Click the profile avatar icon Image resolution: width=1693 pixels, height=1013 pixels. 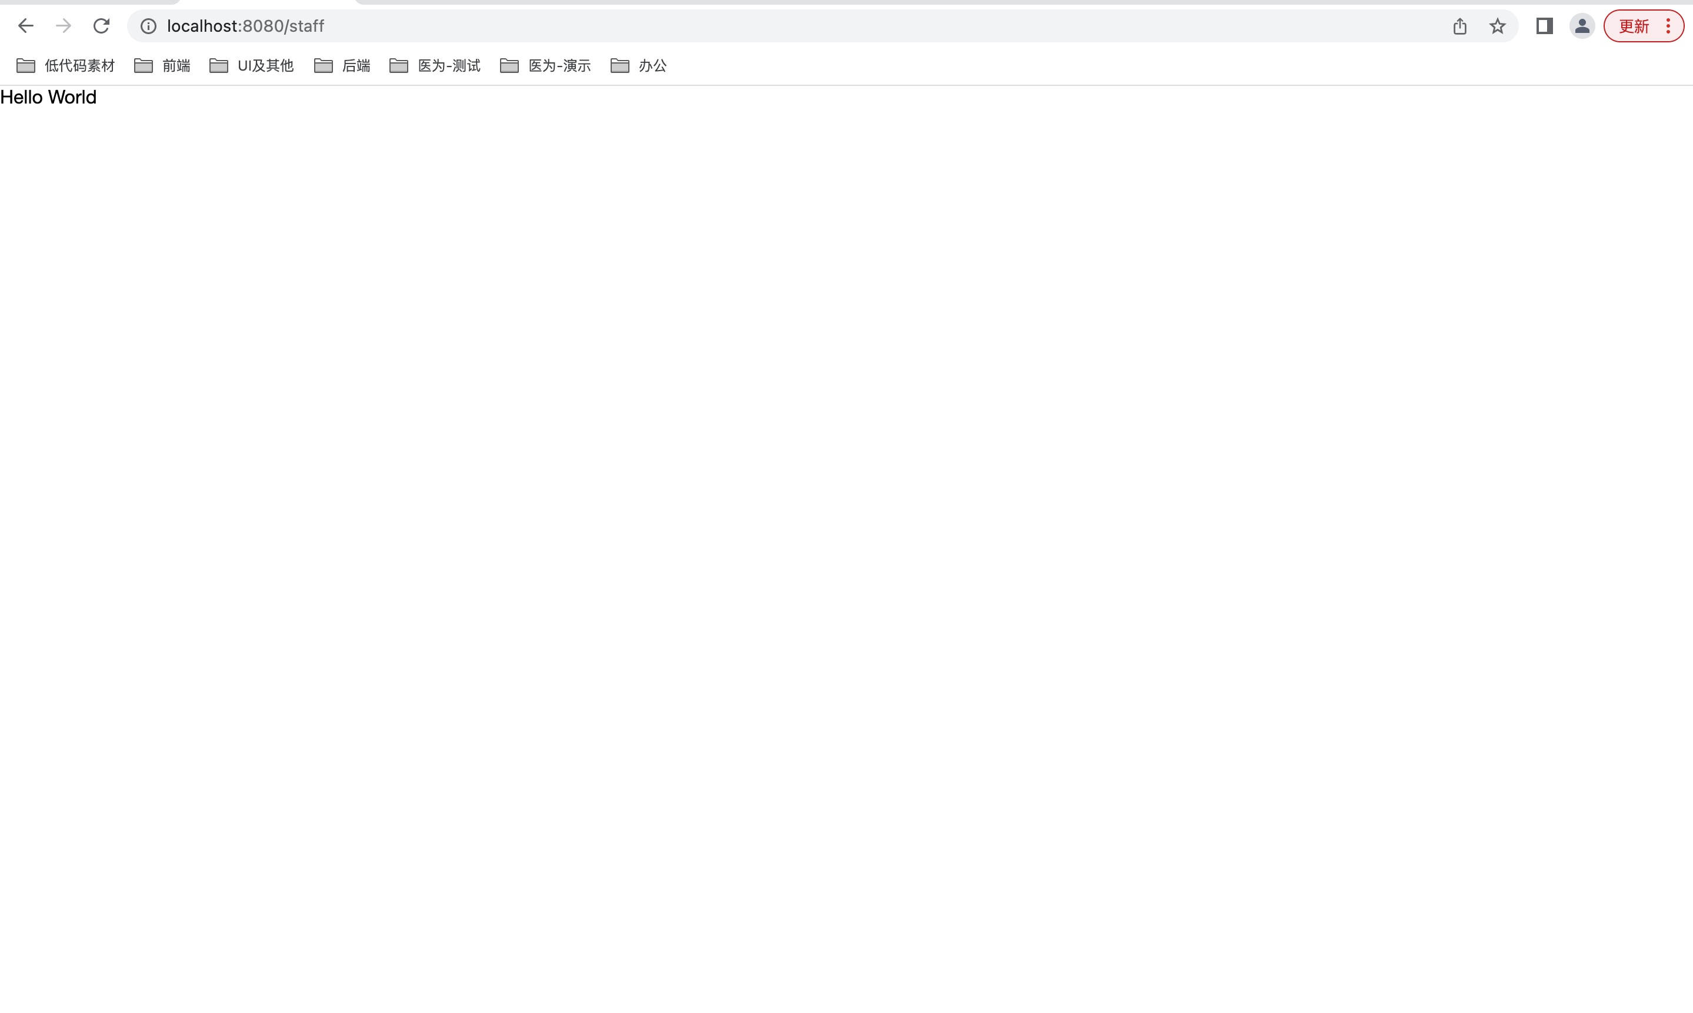1582,26
